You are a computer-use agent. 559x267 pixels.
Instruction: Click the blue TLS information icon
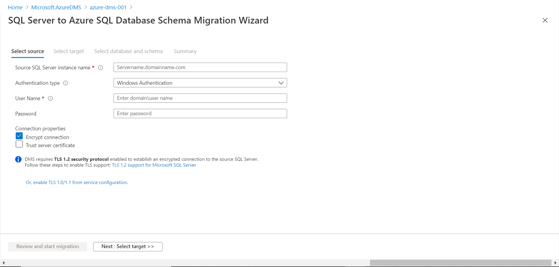click(18, 159)
